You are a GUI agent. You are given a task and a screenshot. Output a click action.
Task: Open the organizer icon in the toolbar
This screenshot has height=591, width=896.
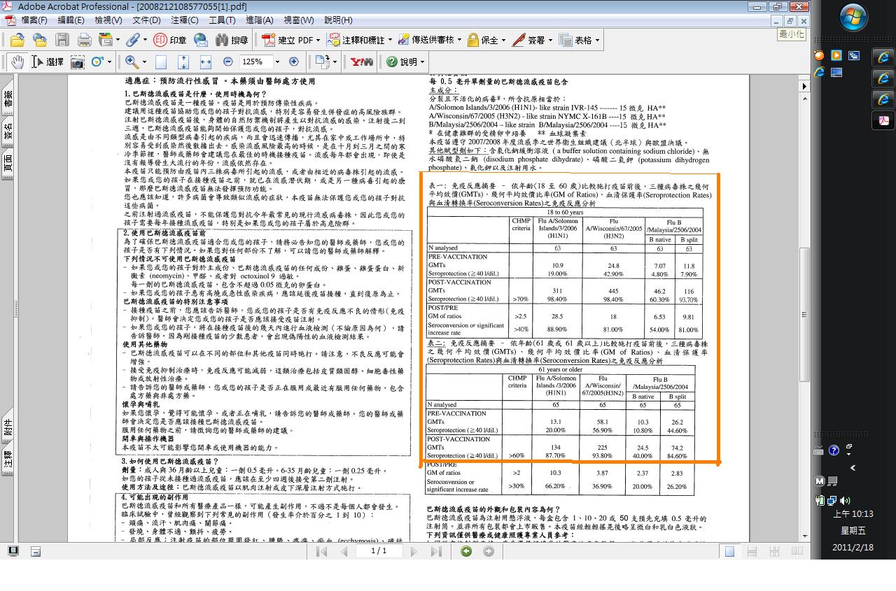click(105, 41)
